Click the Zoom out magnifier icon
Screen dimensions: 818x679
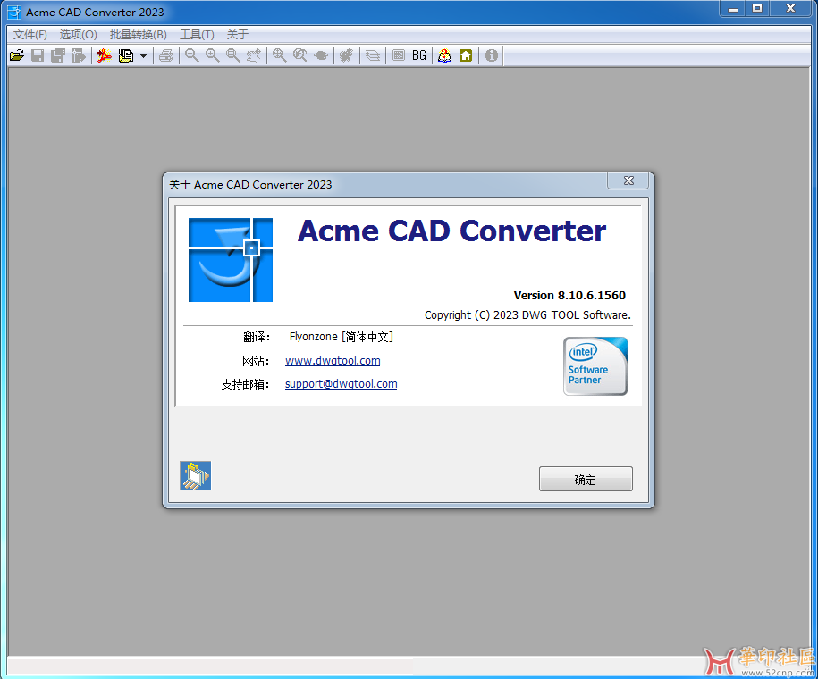[x=192, y=55]
